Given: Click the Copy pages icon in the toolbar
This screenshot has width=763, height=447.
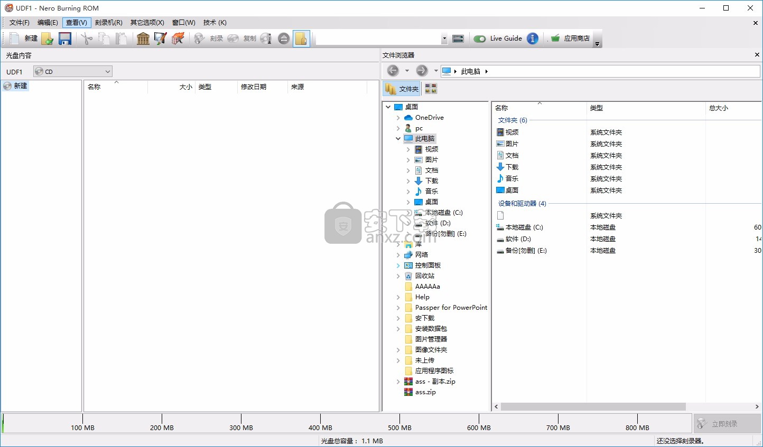Looking at the screenshot, I should pyautogui.click(x=104, y=39).
